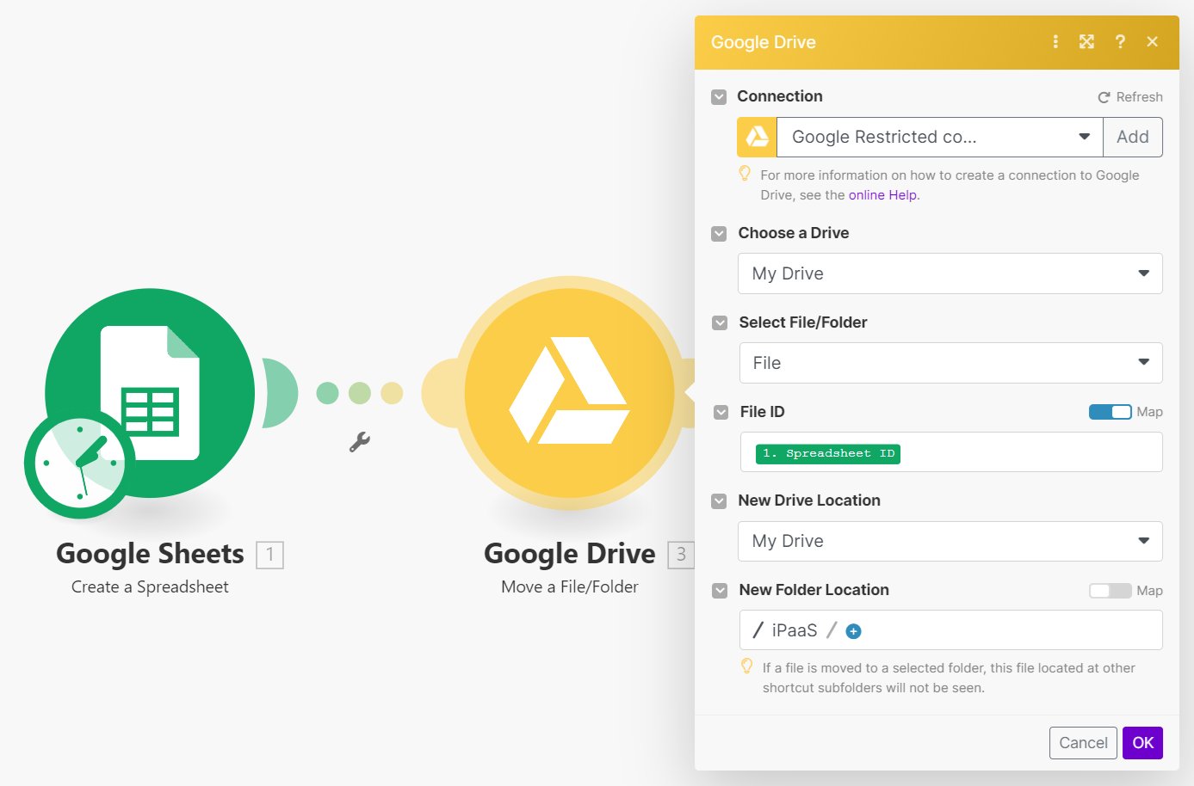Collapse the New Folder Location section

point(720,591)
